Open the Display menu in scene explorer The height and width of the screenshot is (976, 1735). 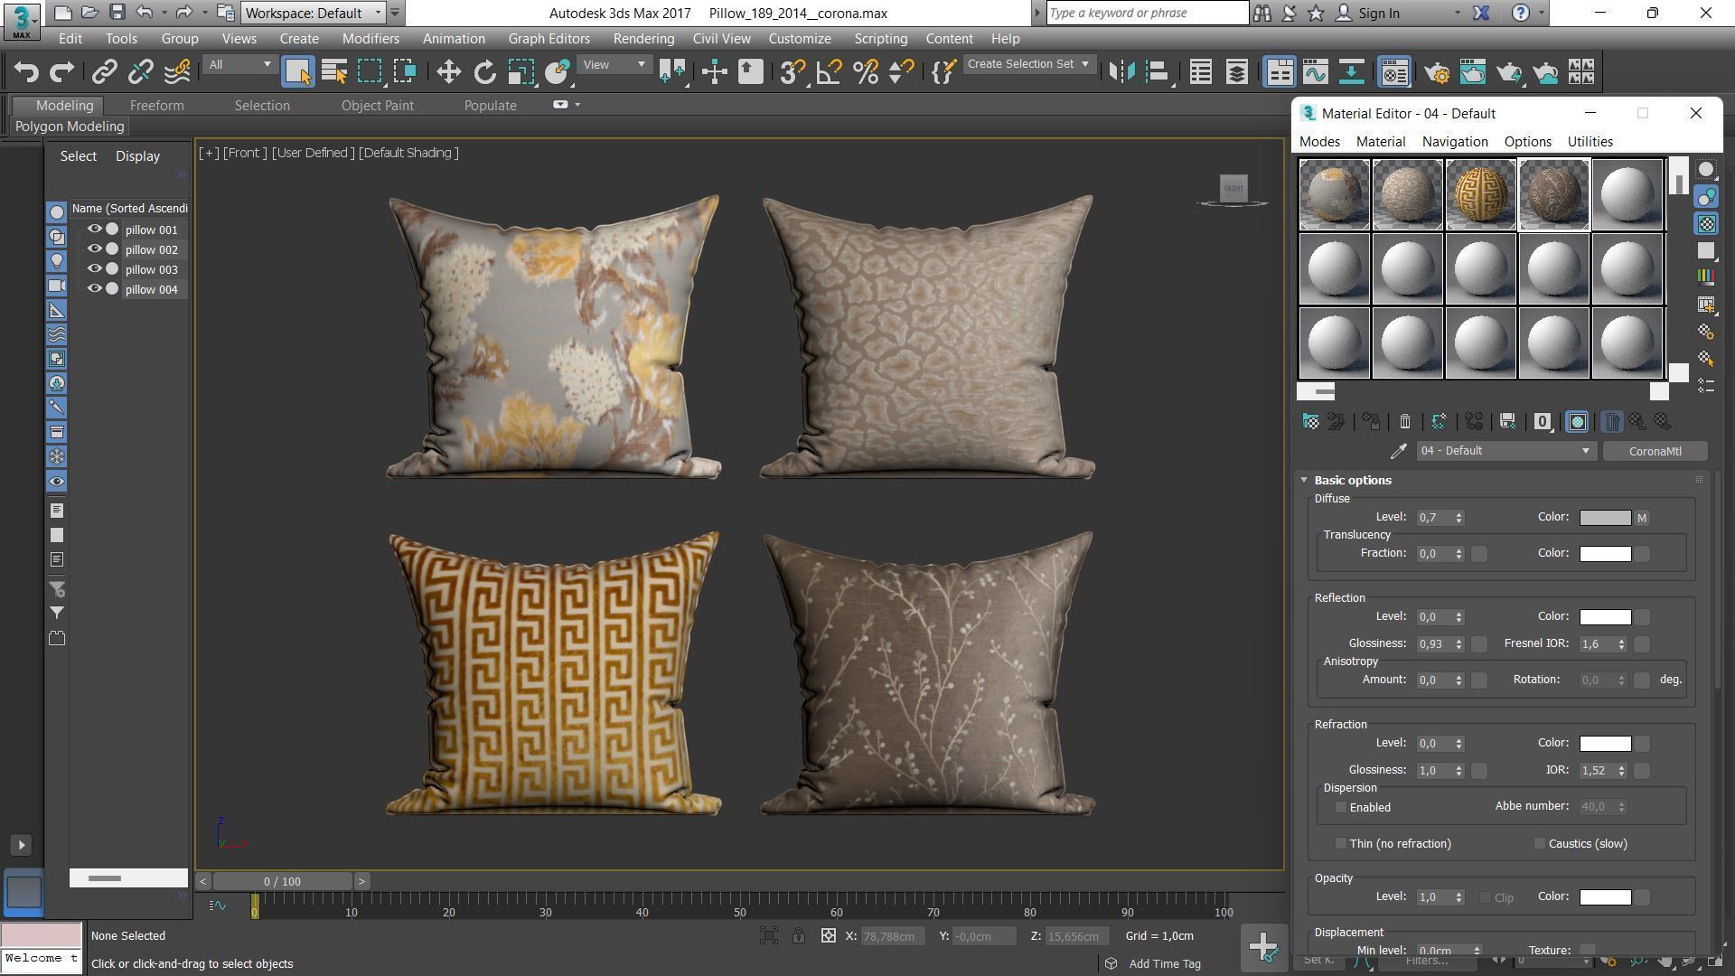(x=137, y=156)
